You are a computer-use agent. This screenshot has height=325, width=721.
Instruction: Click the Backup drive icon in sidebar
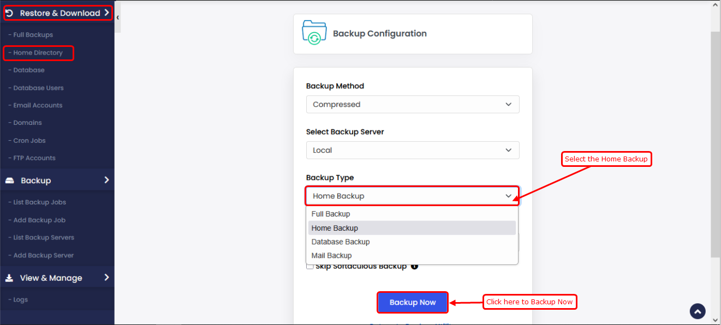(9, 180)
